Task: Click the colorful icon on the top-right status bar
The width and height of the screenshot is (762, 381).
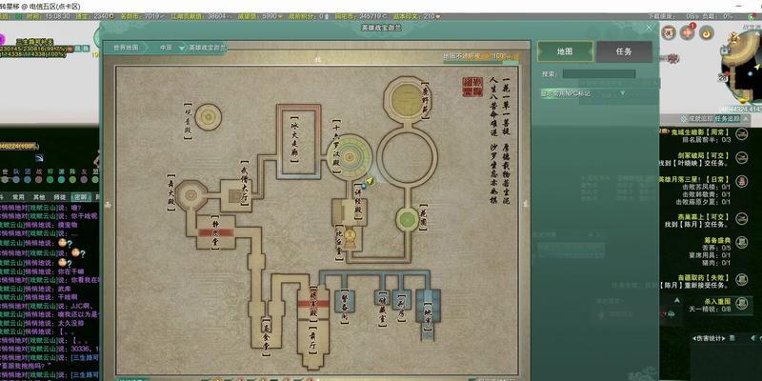Action: pos(752,16)
